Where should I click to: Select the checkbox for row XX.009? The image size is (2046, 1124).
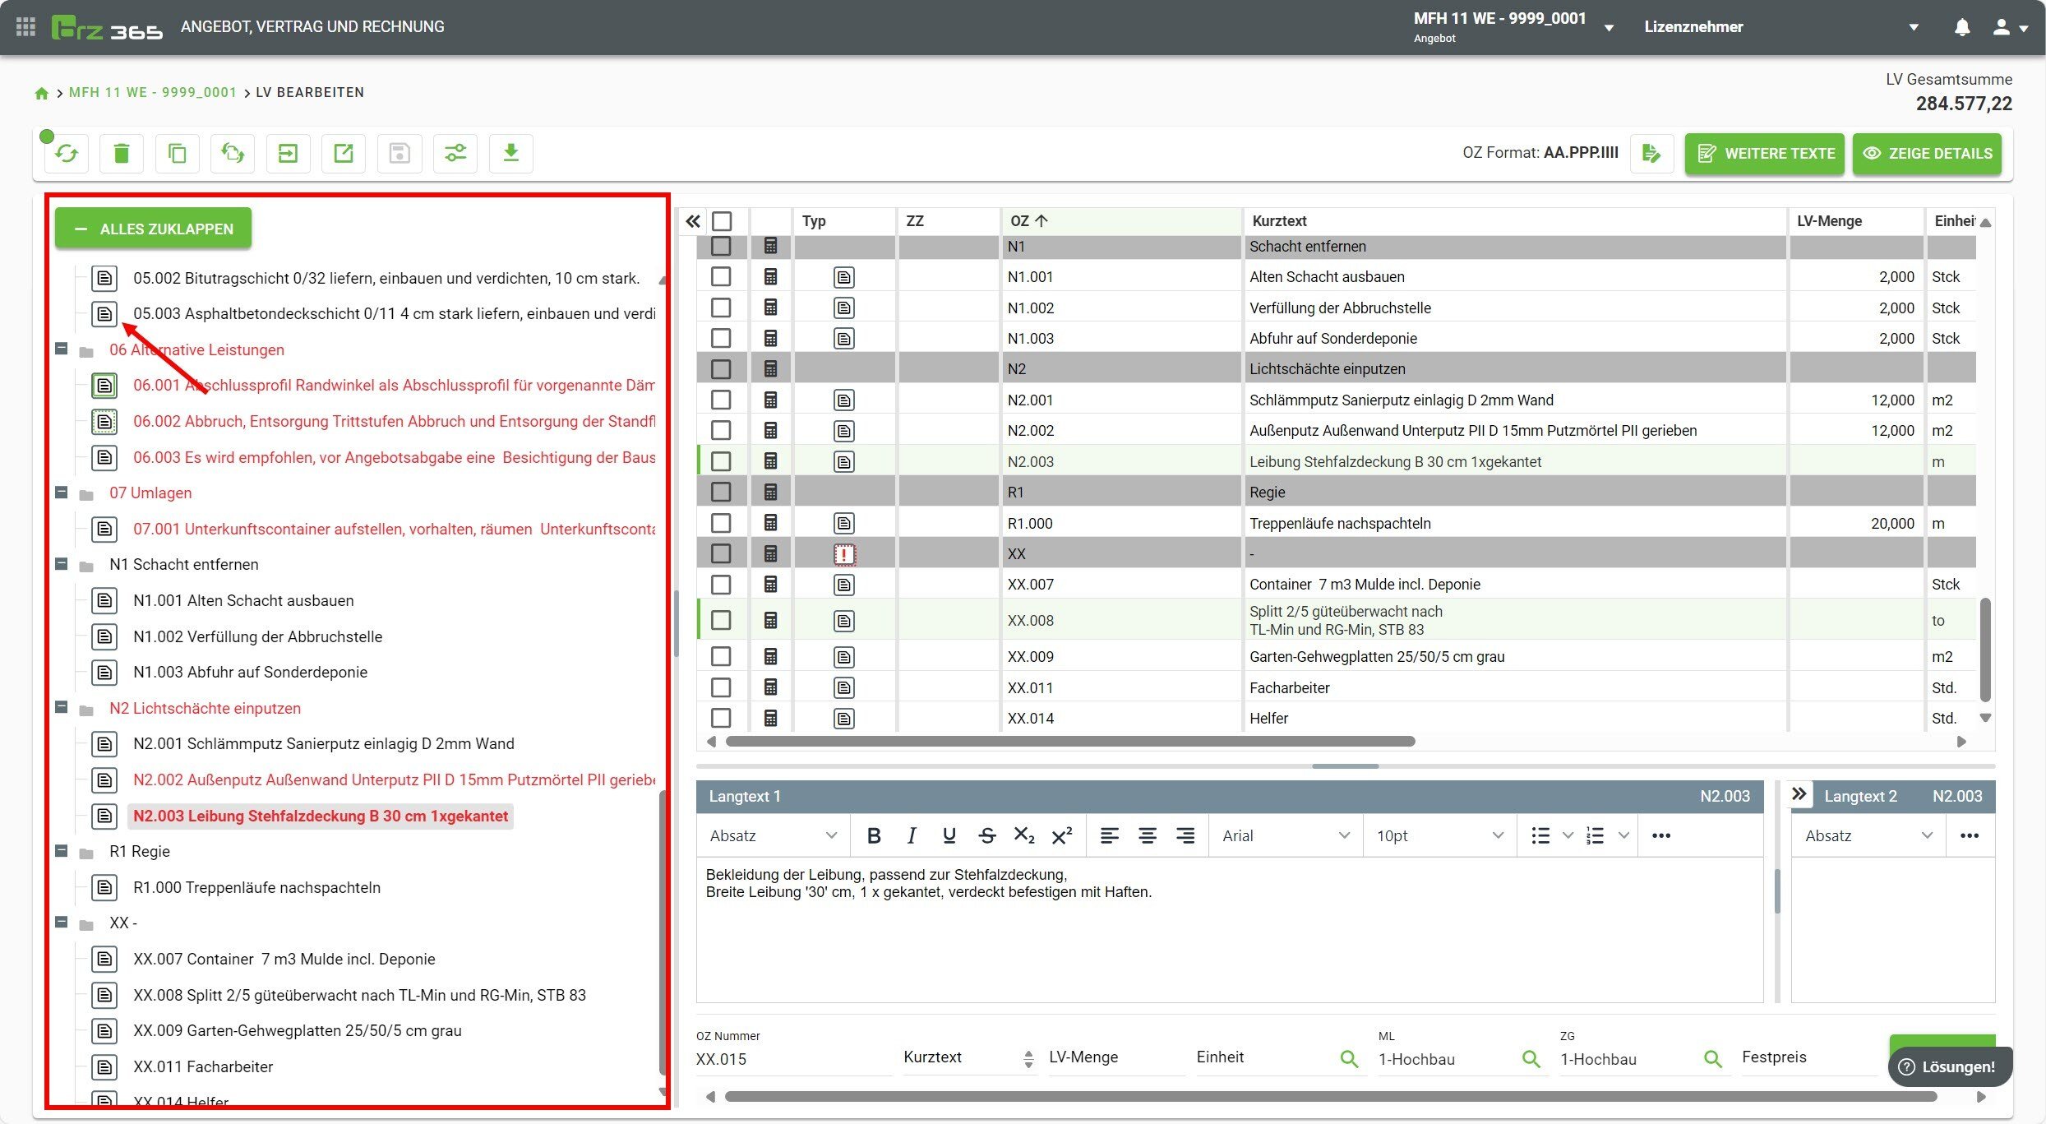click(721, 656)
